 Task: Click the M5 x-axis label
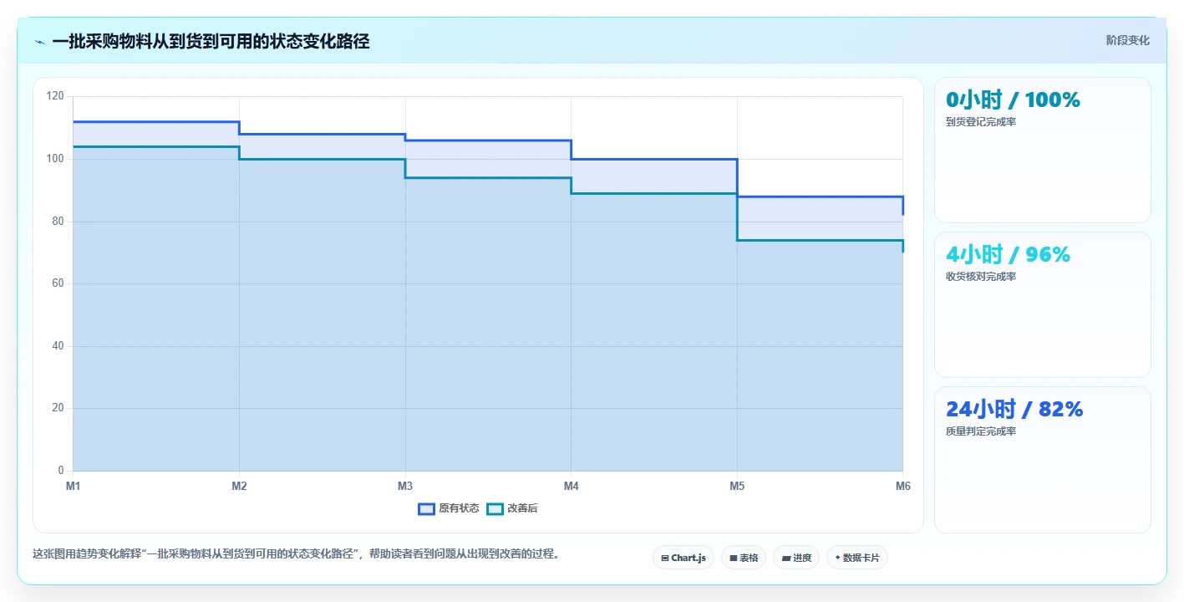point(737,486)
